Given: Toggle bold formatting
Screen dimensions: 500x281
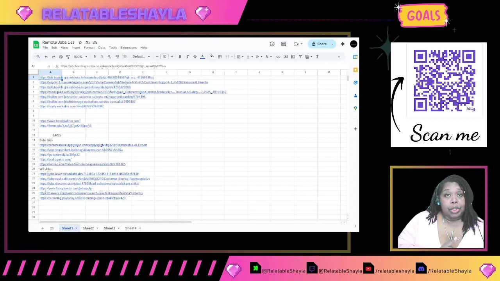Looking at the screenshot, I should click(x=180, y=57).
